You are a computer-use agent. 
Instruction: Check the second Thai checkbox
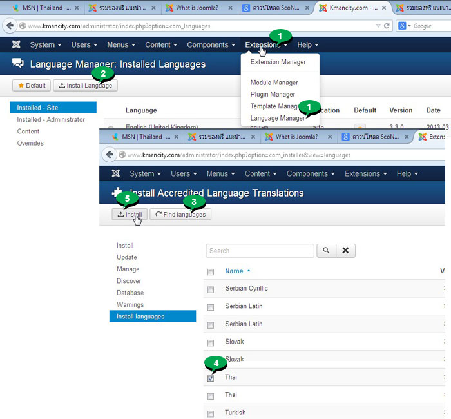click(211, 396)
